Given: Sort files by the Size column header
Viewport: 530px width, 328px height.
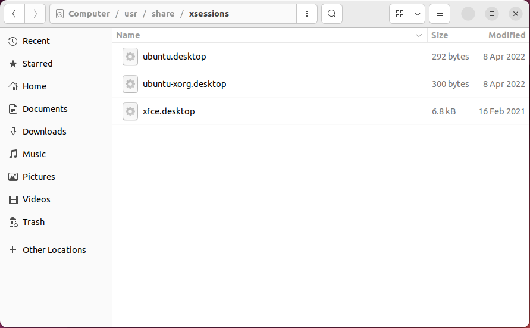Looking at the screenshot, I should tap(450, 35).
